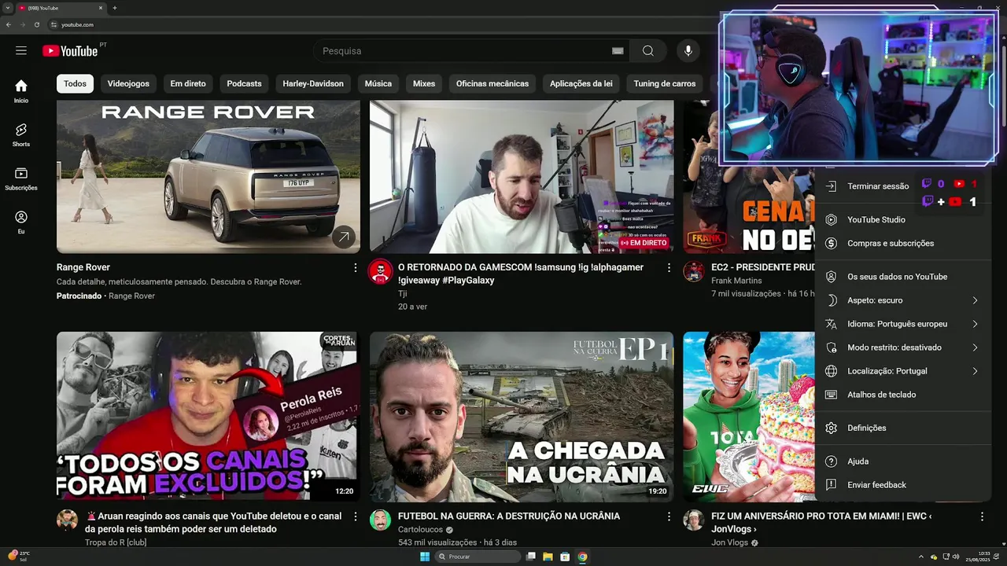Open options for FUTEBOL NA GUERRA video
Viewport: 1007px width, 566px height.
pyautogui.click(x=669, y=516)
